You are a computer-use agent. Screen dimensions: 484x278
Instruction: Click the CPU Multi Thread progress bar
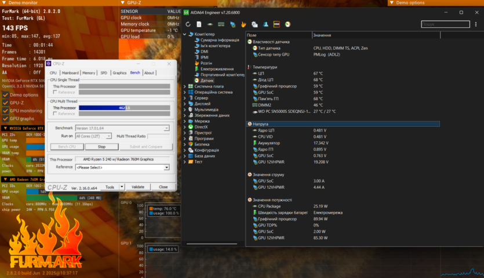124,108
